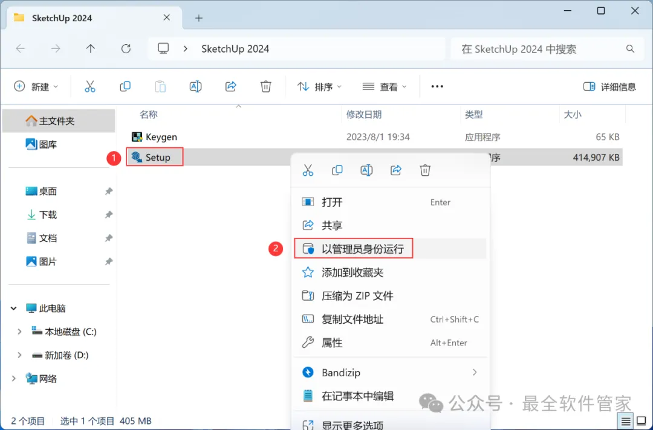This screenshot has height=430, width=653.
Task: Choose 在记事本中编辑
Action: [390, 396]
